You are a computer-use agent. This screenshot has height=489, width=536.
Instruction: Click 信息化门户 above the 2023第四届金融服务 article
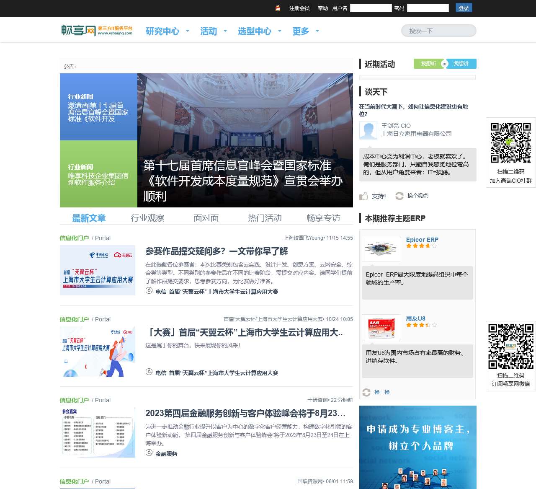74,400
